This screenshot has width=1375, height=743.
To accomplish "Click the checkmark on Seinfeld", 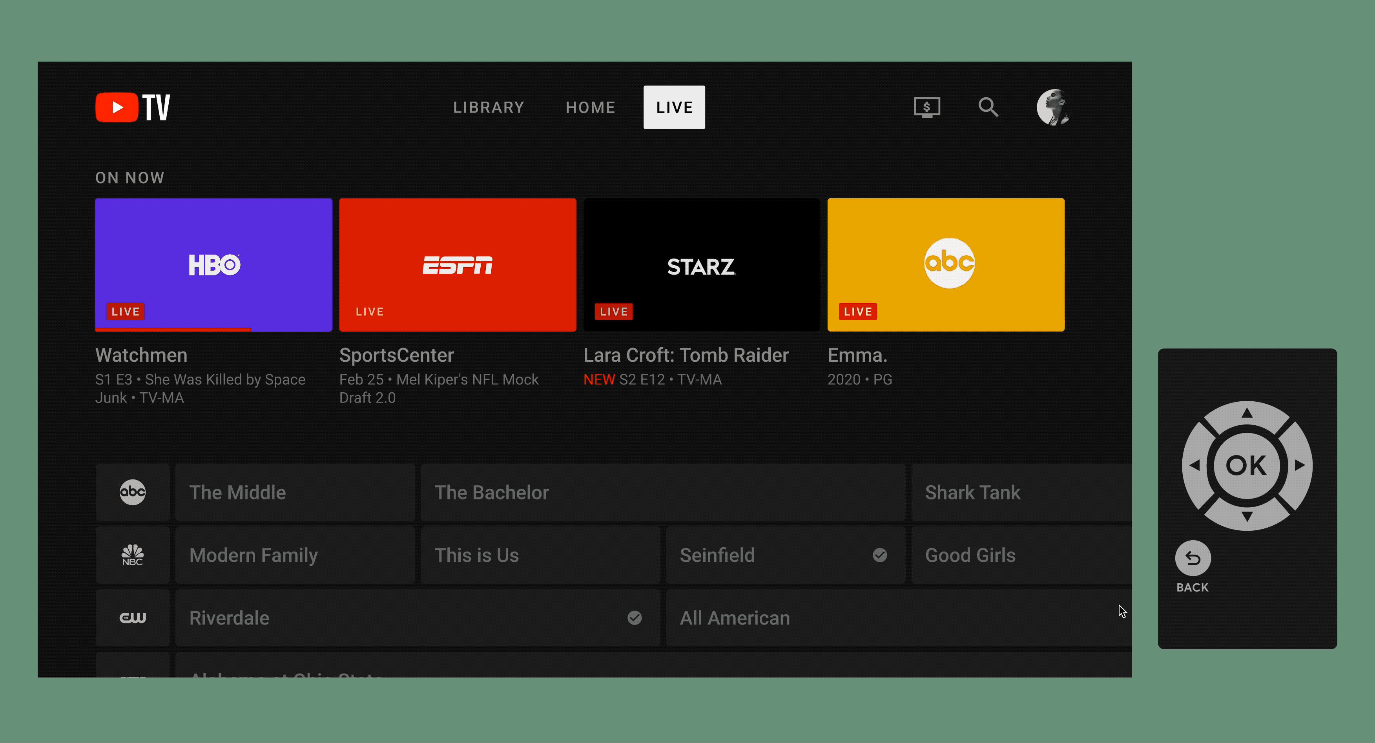I will click(x=880, y=555).
